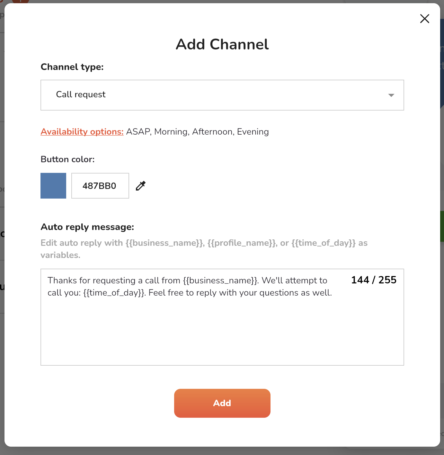Click the Auto reply message label
This screenshot has width=444, height=455.
pos(87,227)
